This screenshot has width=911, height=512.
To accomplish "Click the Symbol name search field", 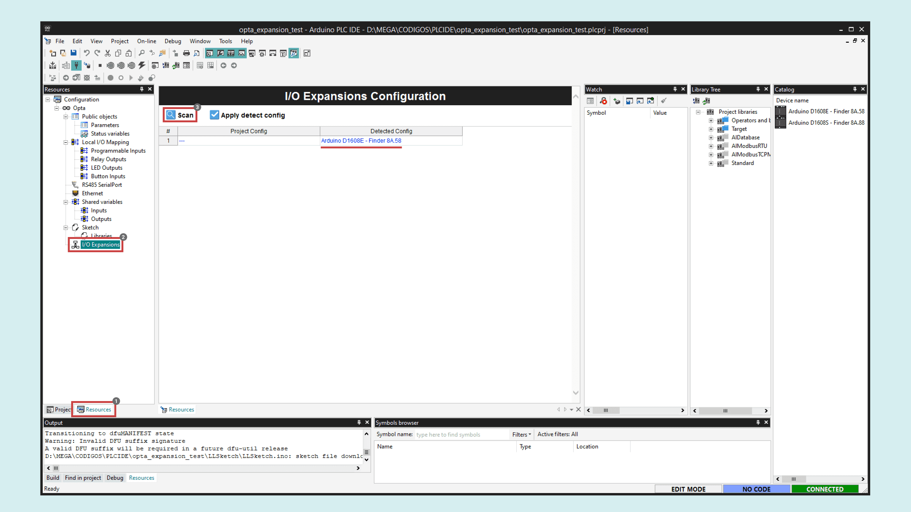I will click(461, 434).
